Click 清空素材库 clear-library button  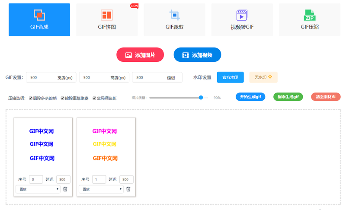tap(326, 97)
